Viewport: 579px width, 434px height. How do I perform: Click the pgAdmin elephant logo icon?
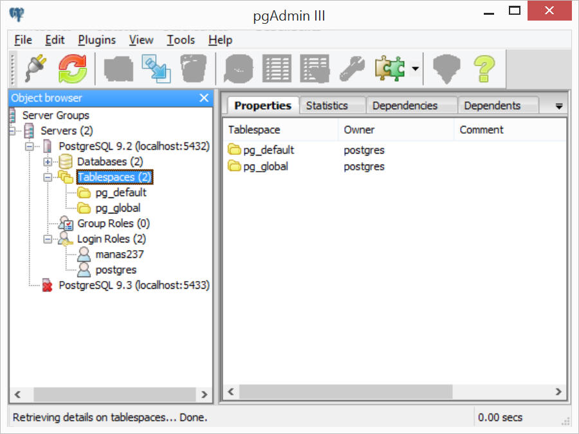(17, 15)
